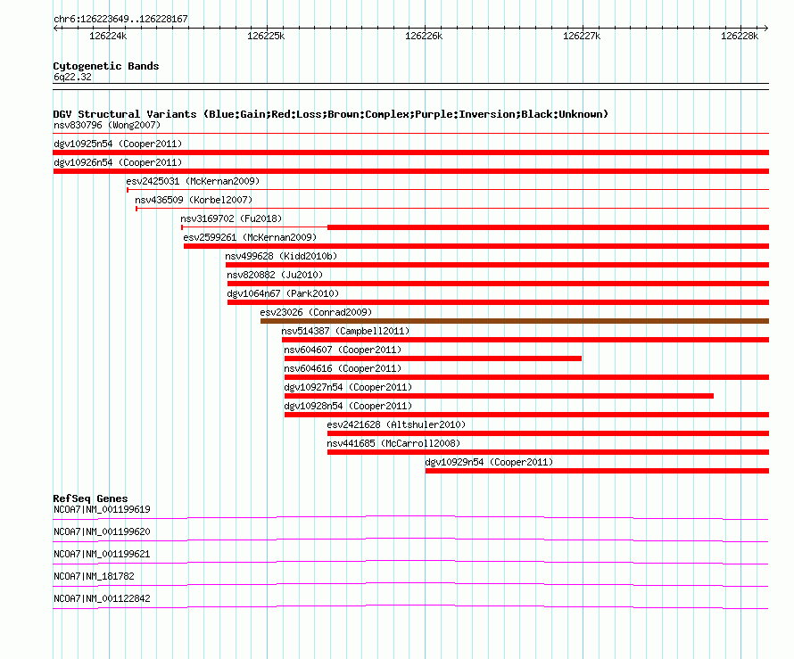
Task: Click the red loss bar under nsv604607
Action: tap(433, 358)
